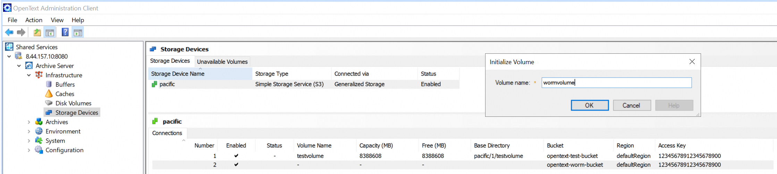Viewport: 777px width, 174px height.
Task: Confirm Initialize Volume with OK
Action: coord(590,105)
